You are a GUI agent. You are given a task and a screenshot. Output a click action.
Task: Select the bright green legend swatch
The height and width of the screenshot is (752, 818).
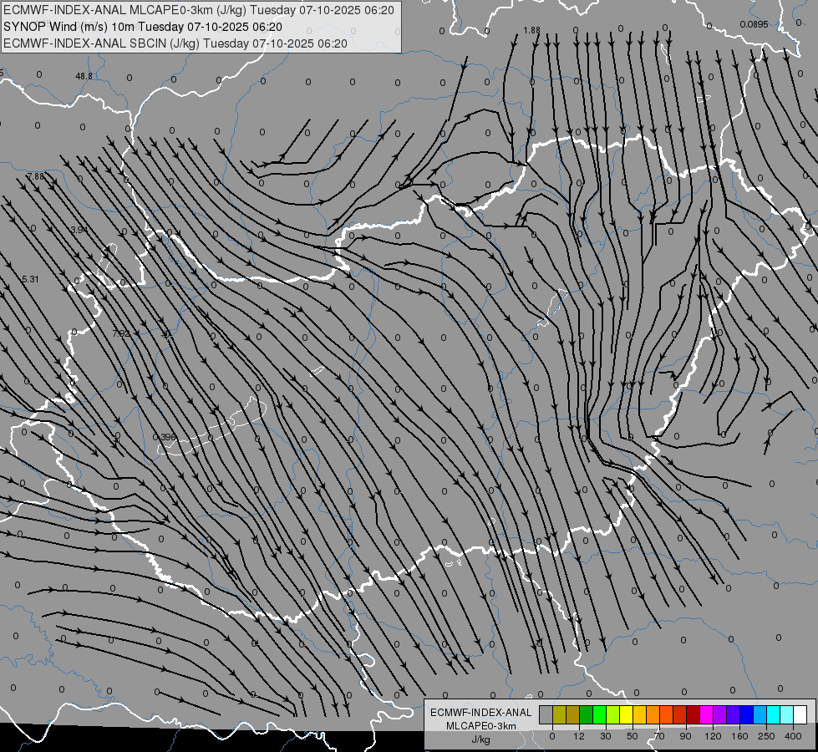pos(599,714)
